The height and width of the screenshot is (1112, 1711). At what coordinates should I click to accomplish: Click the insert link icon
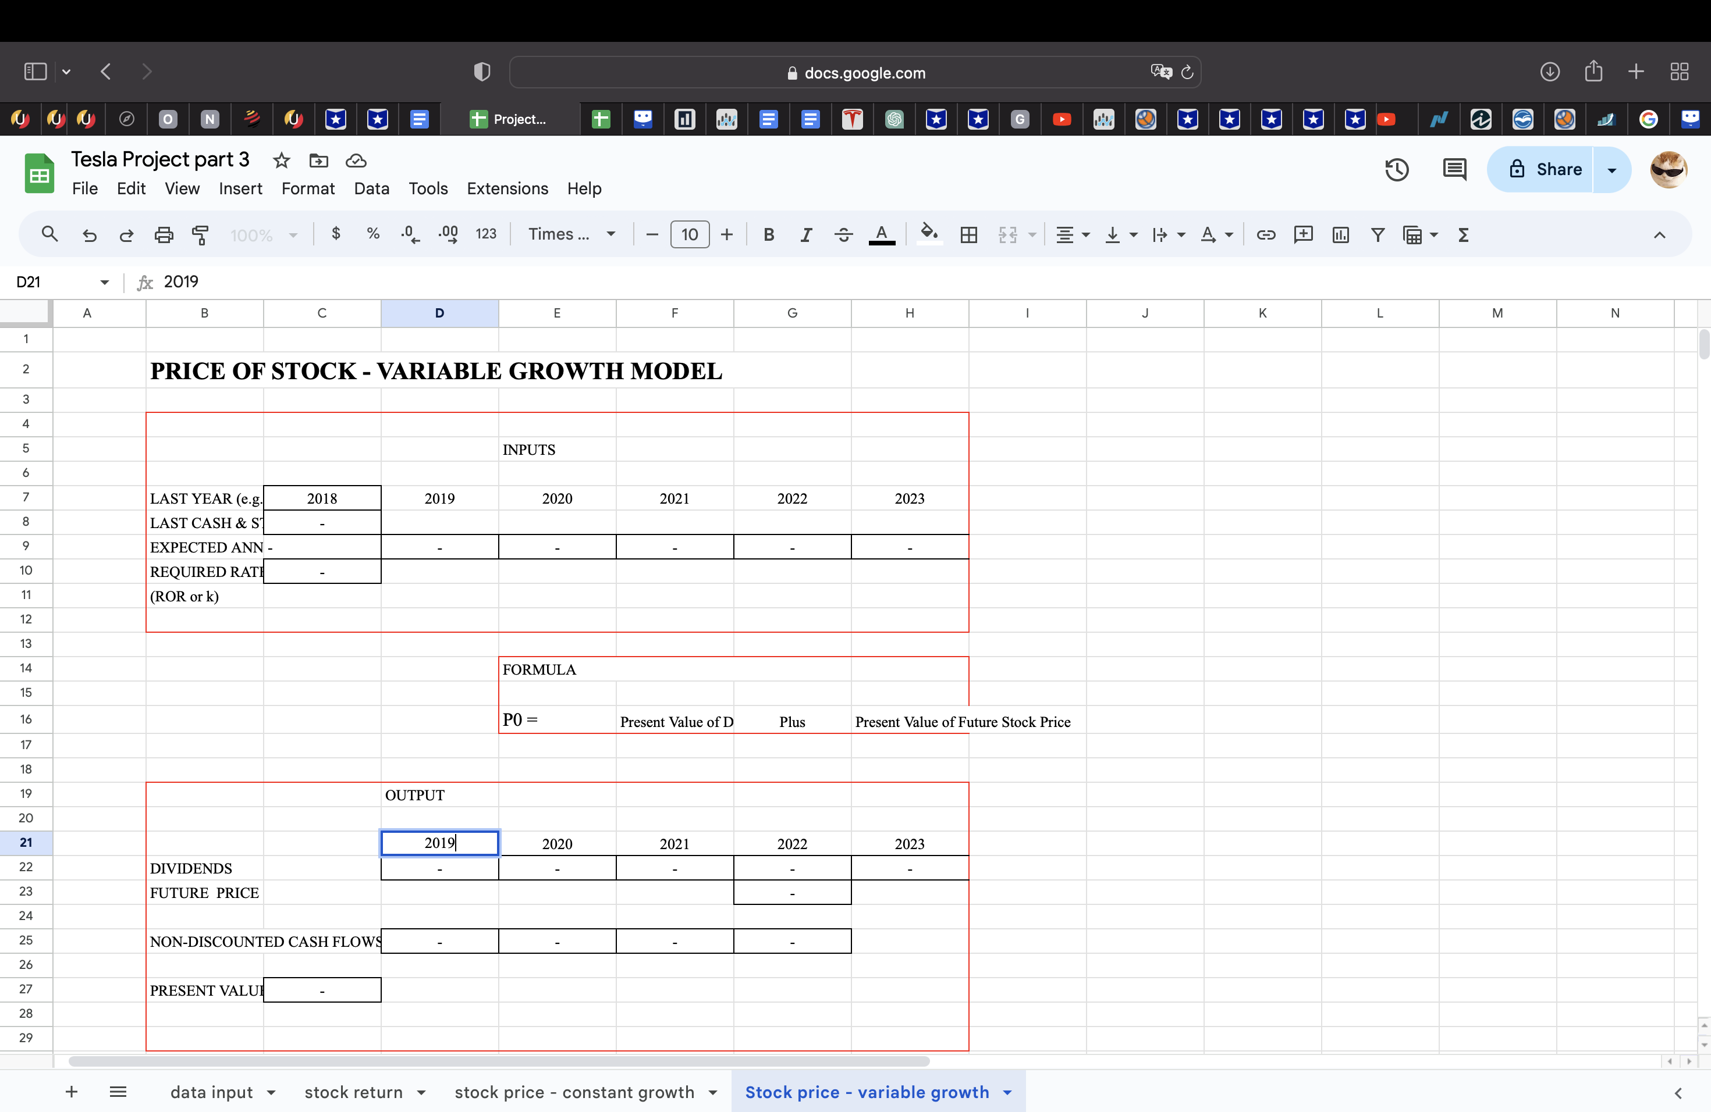click(x=1265, y=235)
